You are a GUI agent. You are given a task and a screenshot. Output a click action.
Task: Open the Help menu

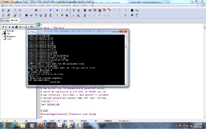92,5
